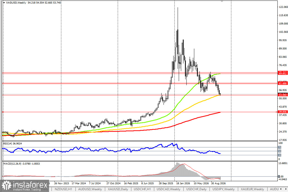Switch to the NZDUSD,H1 chart tab
288x192 pixels.
[63, 189]
